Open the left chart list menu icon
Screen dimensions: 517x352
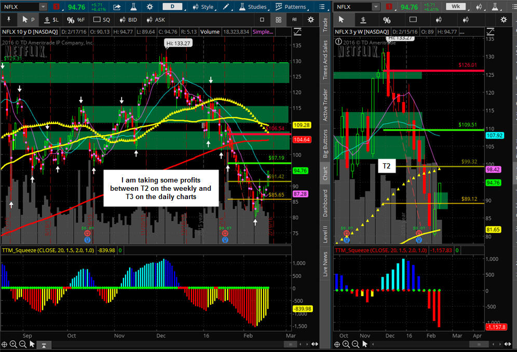click(322, 7)
